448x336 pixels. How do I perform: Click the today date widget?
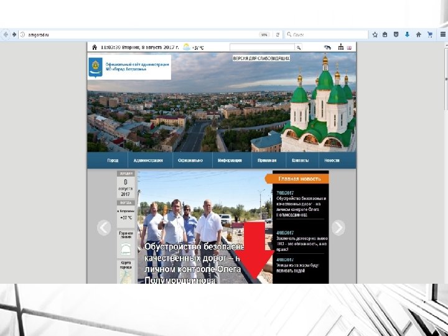click(x=126, y=185)
